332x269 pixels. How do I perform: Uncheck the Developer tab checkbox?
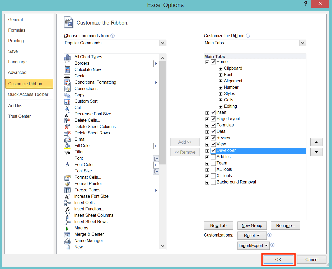coord(213,150)
